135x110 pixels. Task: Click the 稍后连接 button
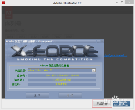[x=102, y=104]
